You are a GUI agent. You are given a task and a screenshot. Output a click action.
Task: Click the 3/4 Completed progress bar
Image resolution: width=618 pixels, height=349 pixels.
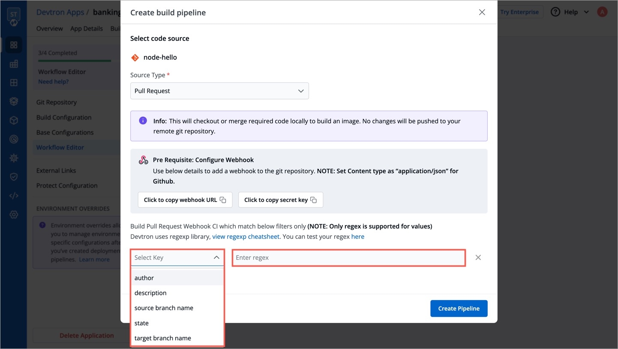pos(78,60)
